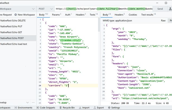Expand the Workspace dropdown
The height and width of the screenshot is (110, 172).
click(x=33, y=9)
